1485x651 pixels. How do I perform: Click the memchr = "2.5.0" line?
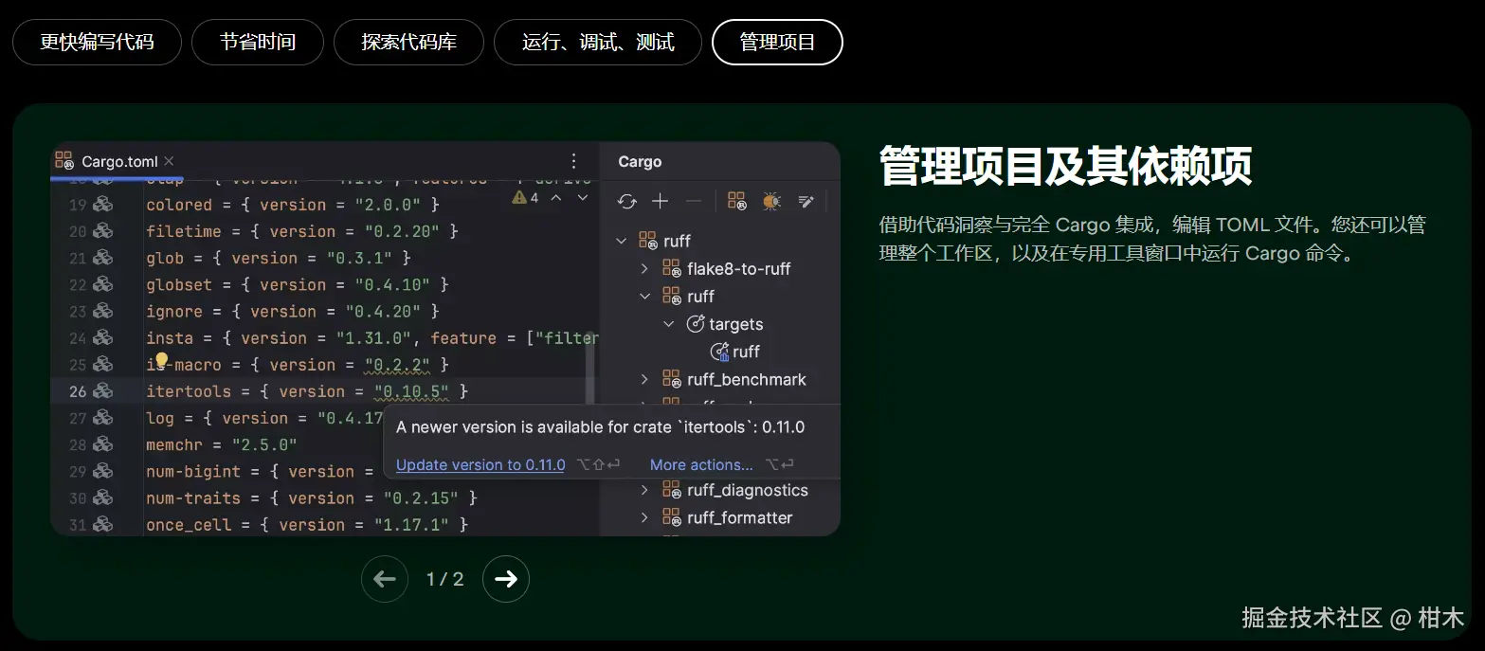222,444
